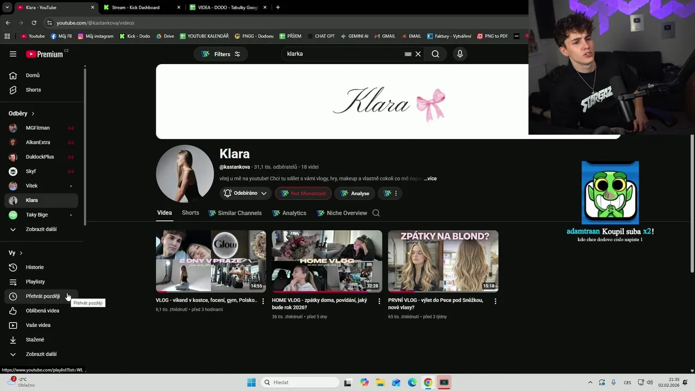The image size is (695, 391).
Task: Open the YouTube hamburger guide menu
Action: coord(13,54)
